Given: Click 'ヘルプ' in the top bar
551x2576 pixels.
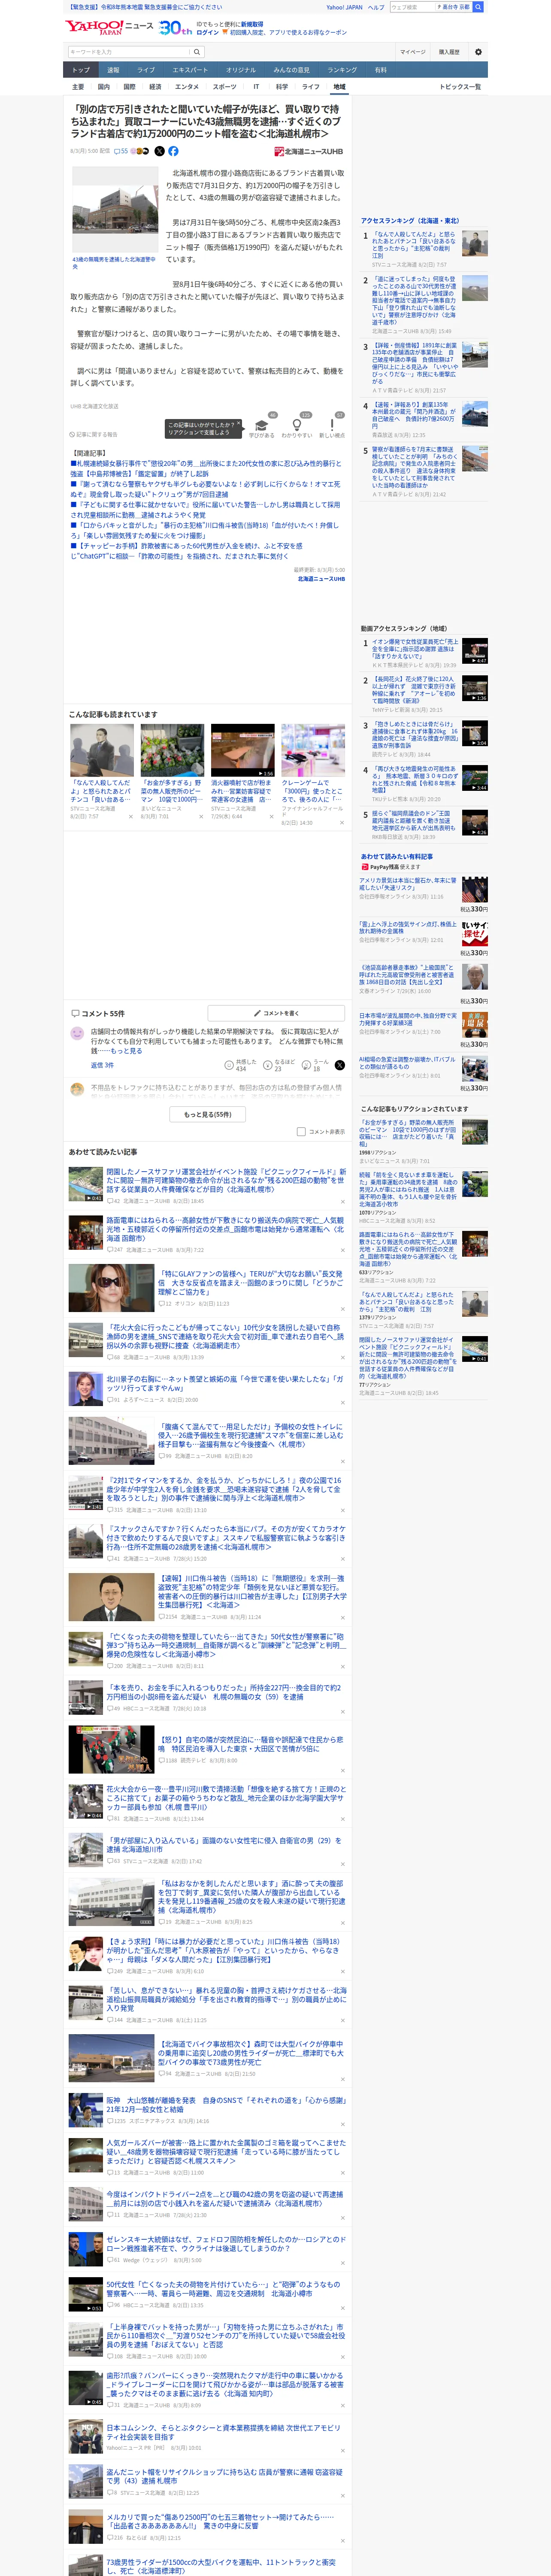Looking at the screenshot, I should tap(376, 7).
